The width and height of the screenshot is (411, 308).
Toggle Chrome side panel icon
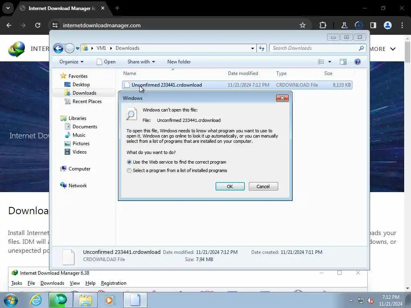(373, 25)
